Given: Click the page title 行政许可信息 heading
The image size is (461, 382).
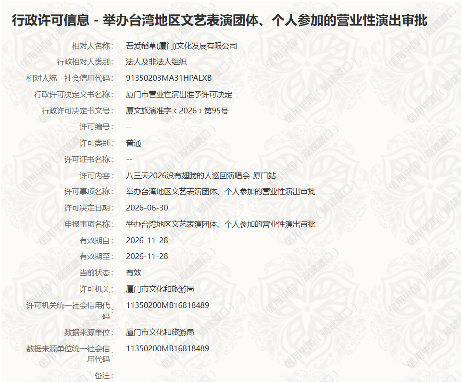Looking at the screenshot, I should point(219,20).
